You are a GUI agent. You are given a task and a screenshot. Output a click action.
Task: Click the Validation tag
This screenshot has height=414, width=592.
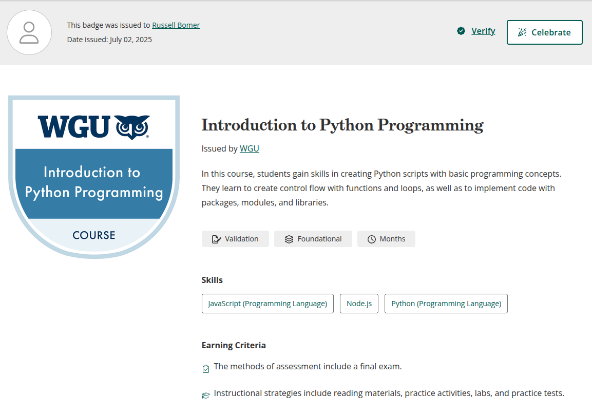pos(235,239)
